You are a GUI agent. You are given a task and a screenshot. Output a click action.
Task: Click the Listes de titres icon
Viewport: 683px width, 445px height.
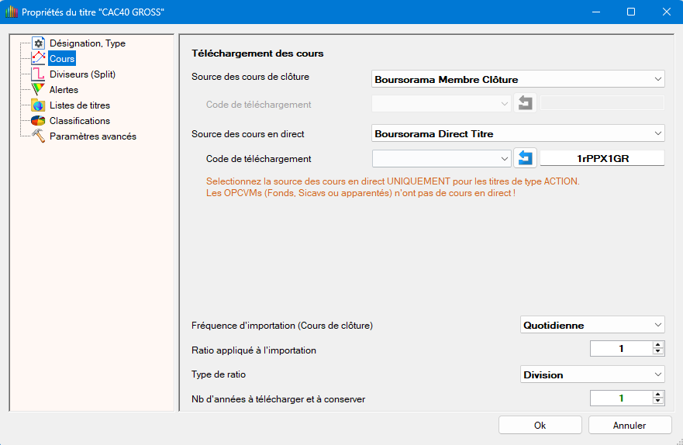pyautogui.click(x=38, y=105)
